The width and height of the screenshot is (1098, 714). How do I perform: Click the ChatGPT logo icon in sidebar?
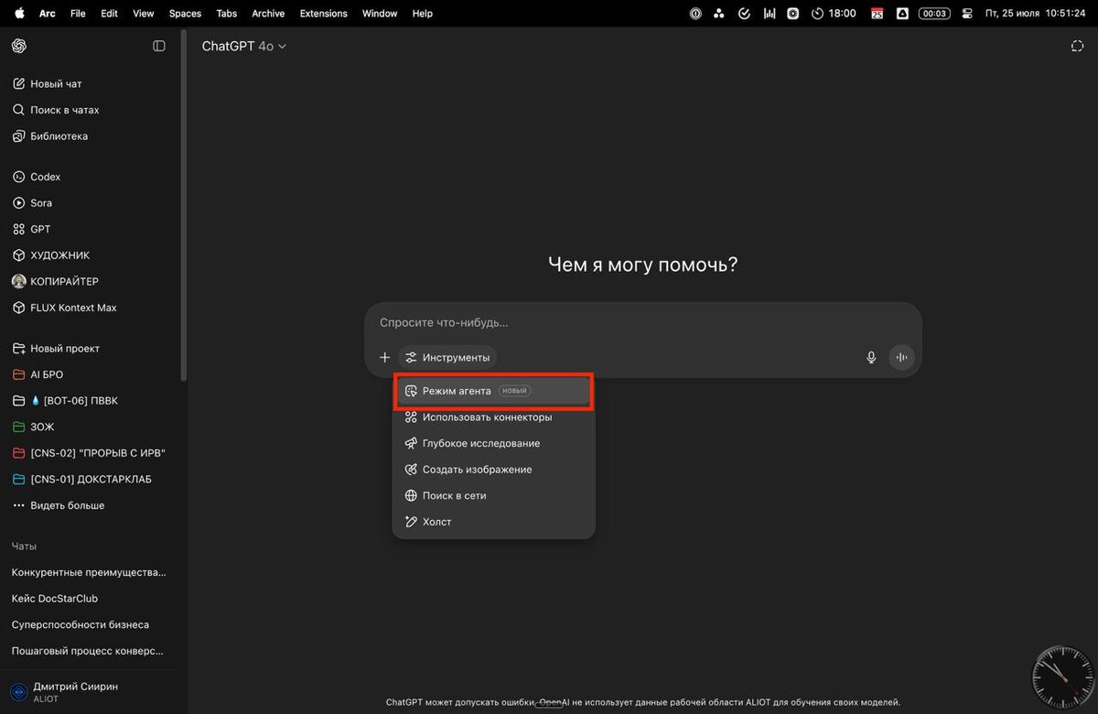click(19, 46)
